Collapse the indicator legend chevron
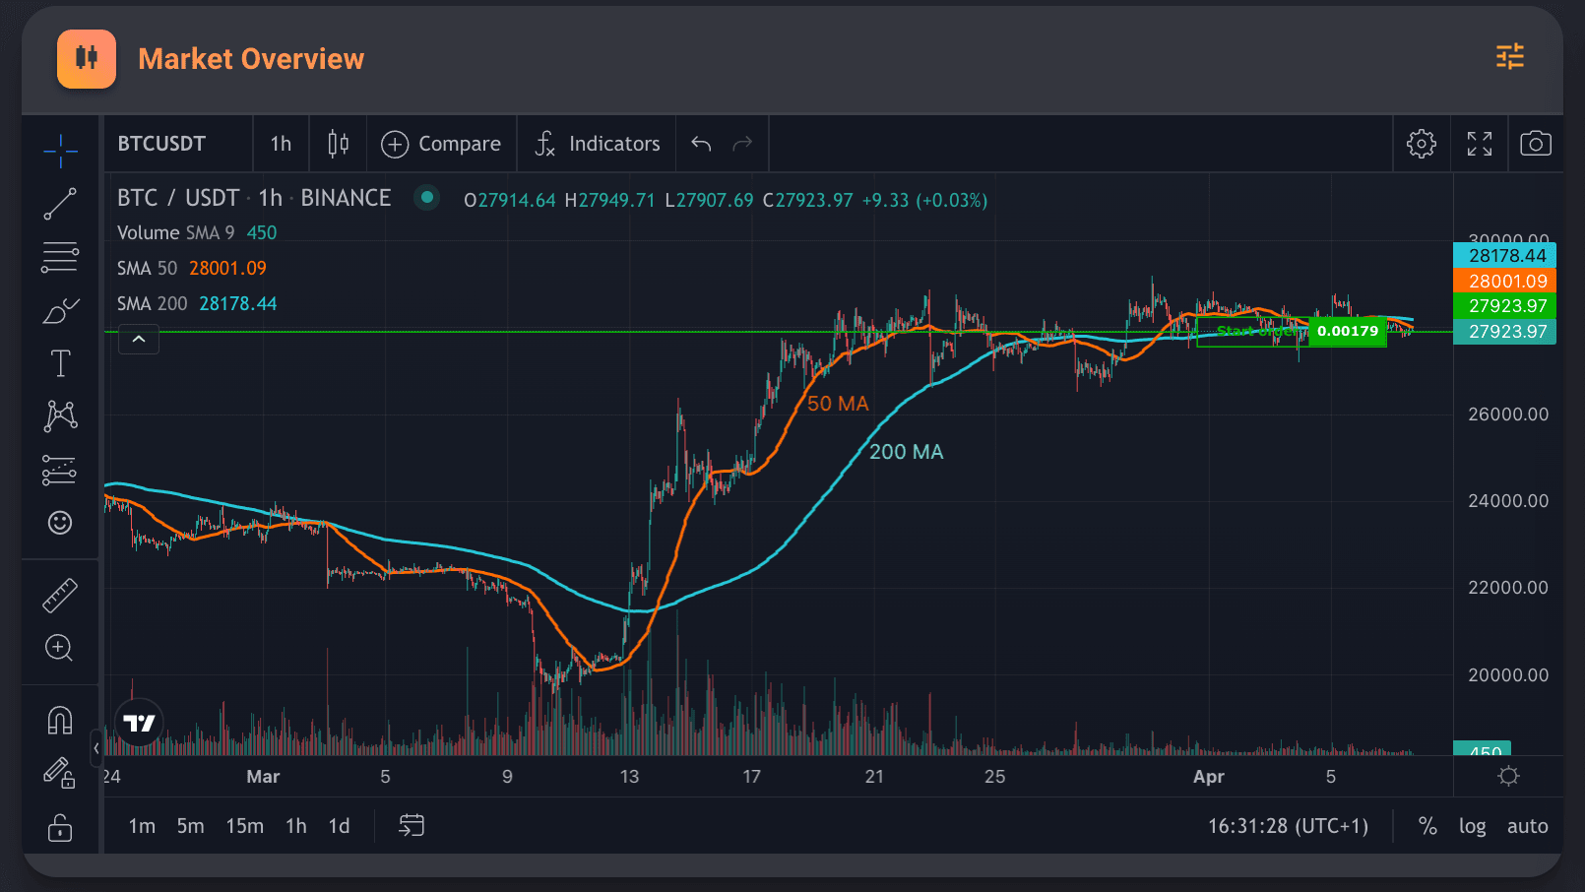1585x892 pixels. 139,339
